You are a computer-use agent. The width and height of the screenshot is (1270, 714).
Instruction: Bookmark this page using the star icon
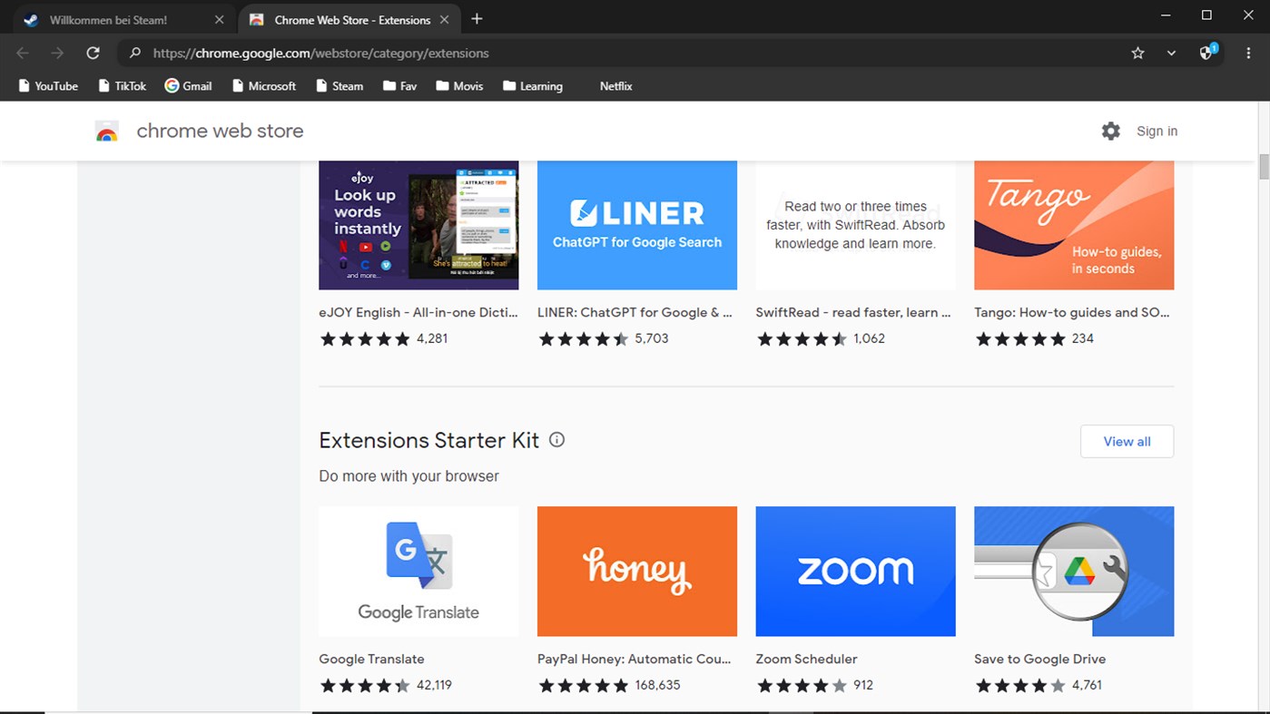[1137, 53]
